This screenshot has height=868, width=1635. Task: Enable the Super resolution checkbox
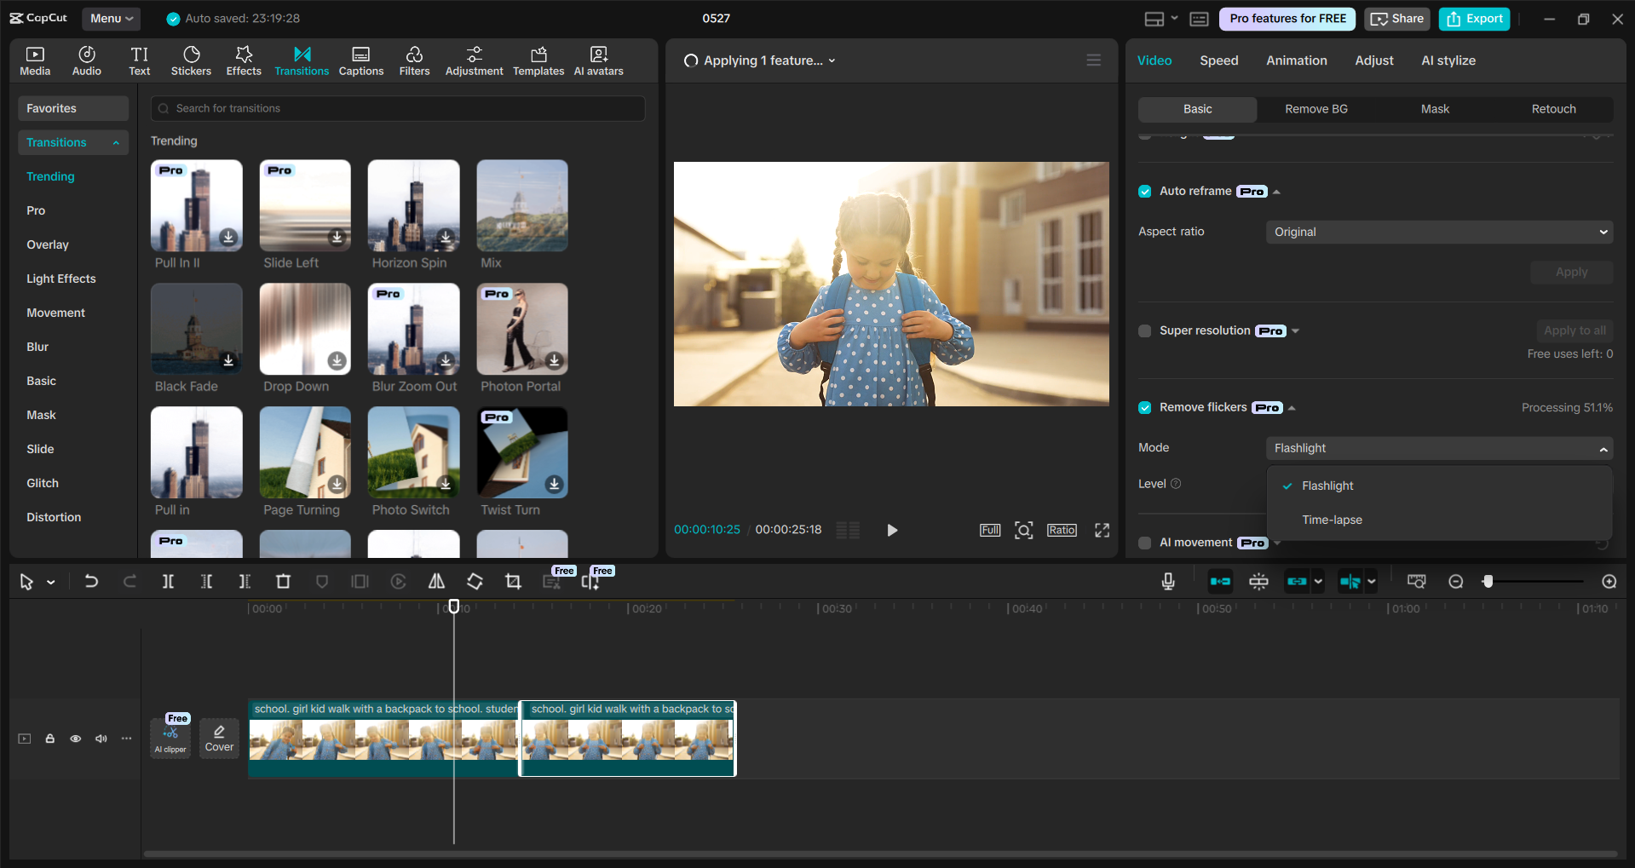pos(1144,331)
